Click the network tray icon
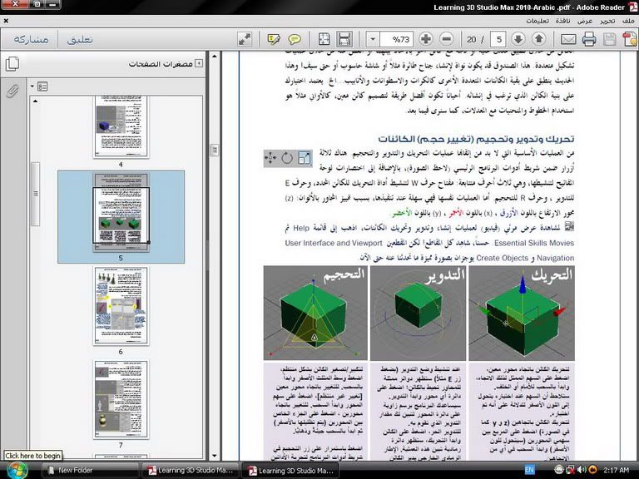The image size is (639, 479). click(x=570, y=470)
